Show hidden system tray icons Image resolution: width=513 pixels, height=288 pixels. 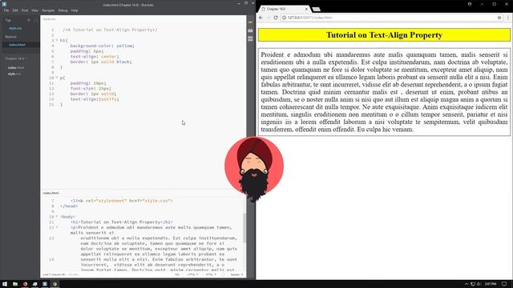(467, 284)
